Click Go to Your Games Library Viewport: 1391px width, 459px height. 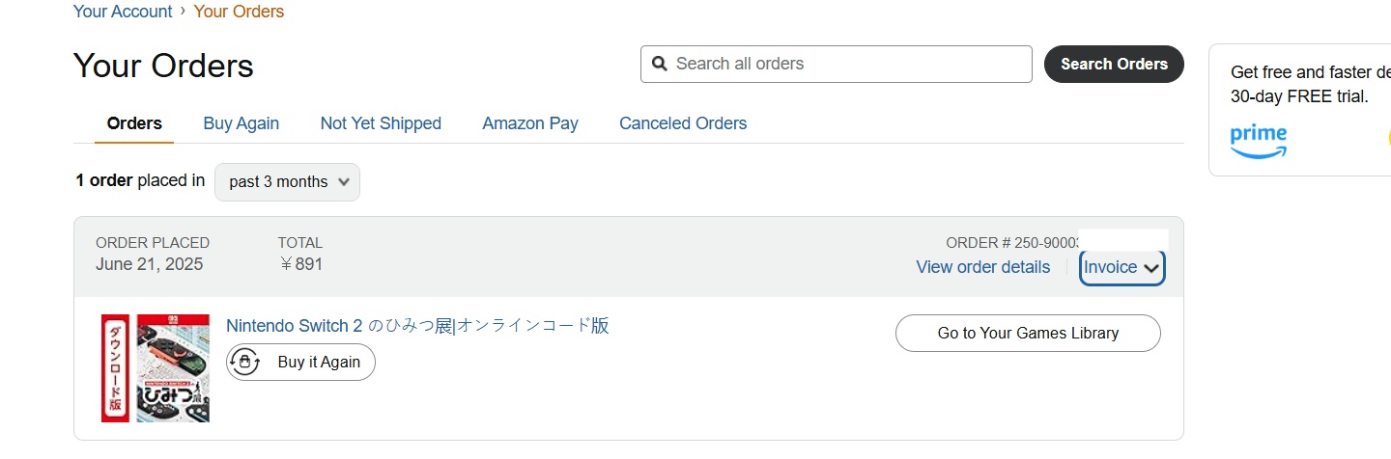[1028, 334]
